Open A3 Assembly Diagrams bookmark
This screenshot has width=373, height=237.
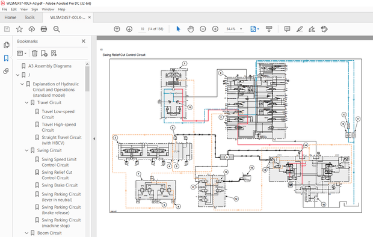click(50, 66)
